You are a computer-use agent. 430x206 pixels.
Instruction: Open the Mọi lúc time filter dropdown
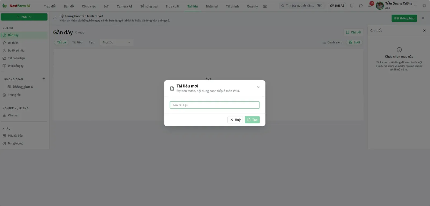click(x=117, y=42)
